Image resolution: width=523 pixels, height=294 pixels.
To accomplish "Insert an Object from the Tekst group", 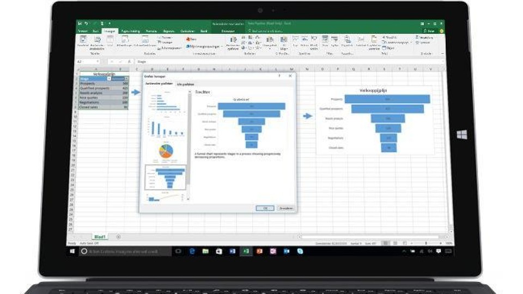I will click(388, 48).
